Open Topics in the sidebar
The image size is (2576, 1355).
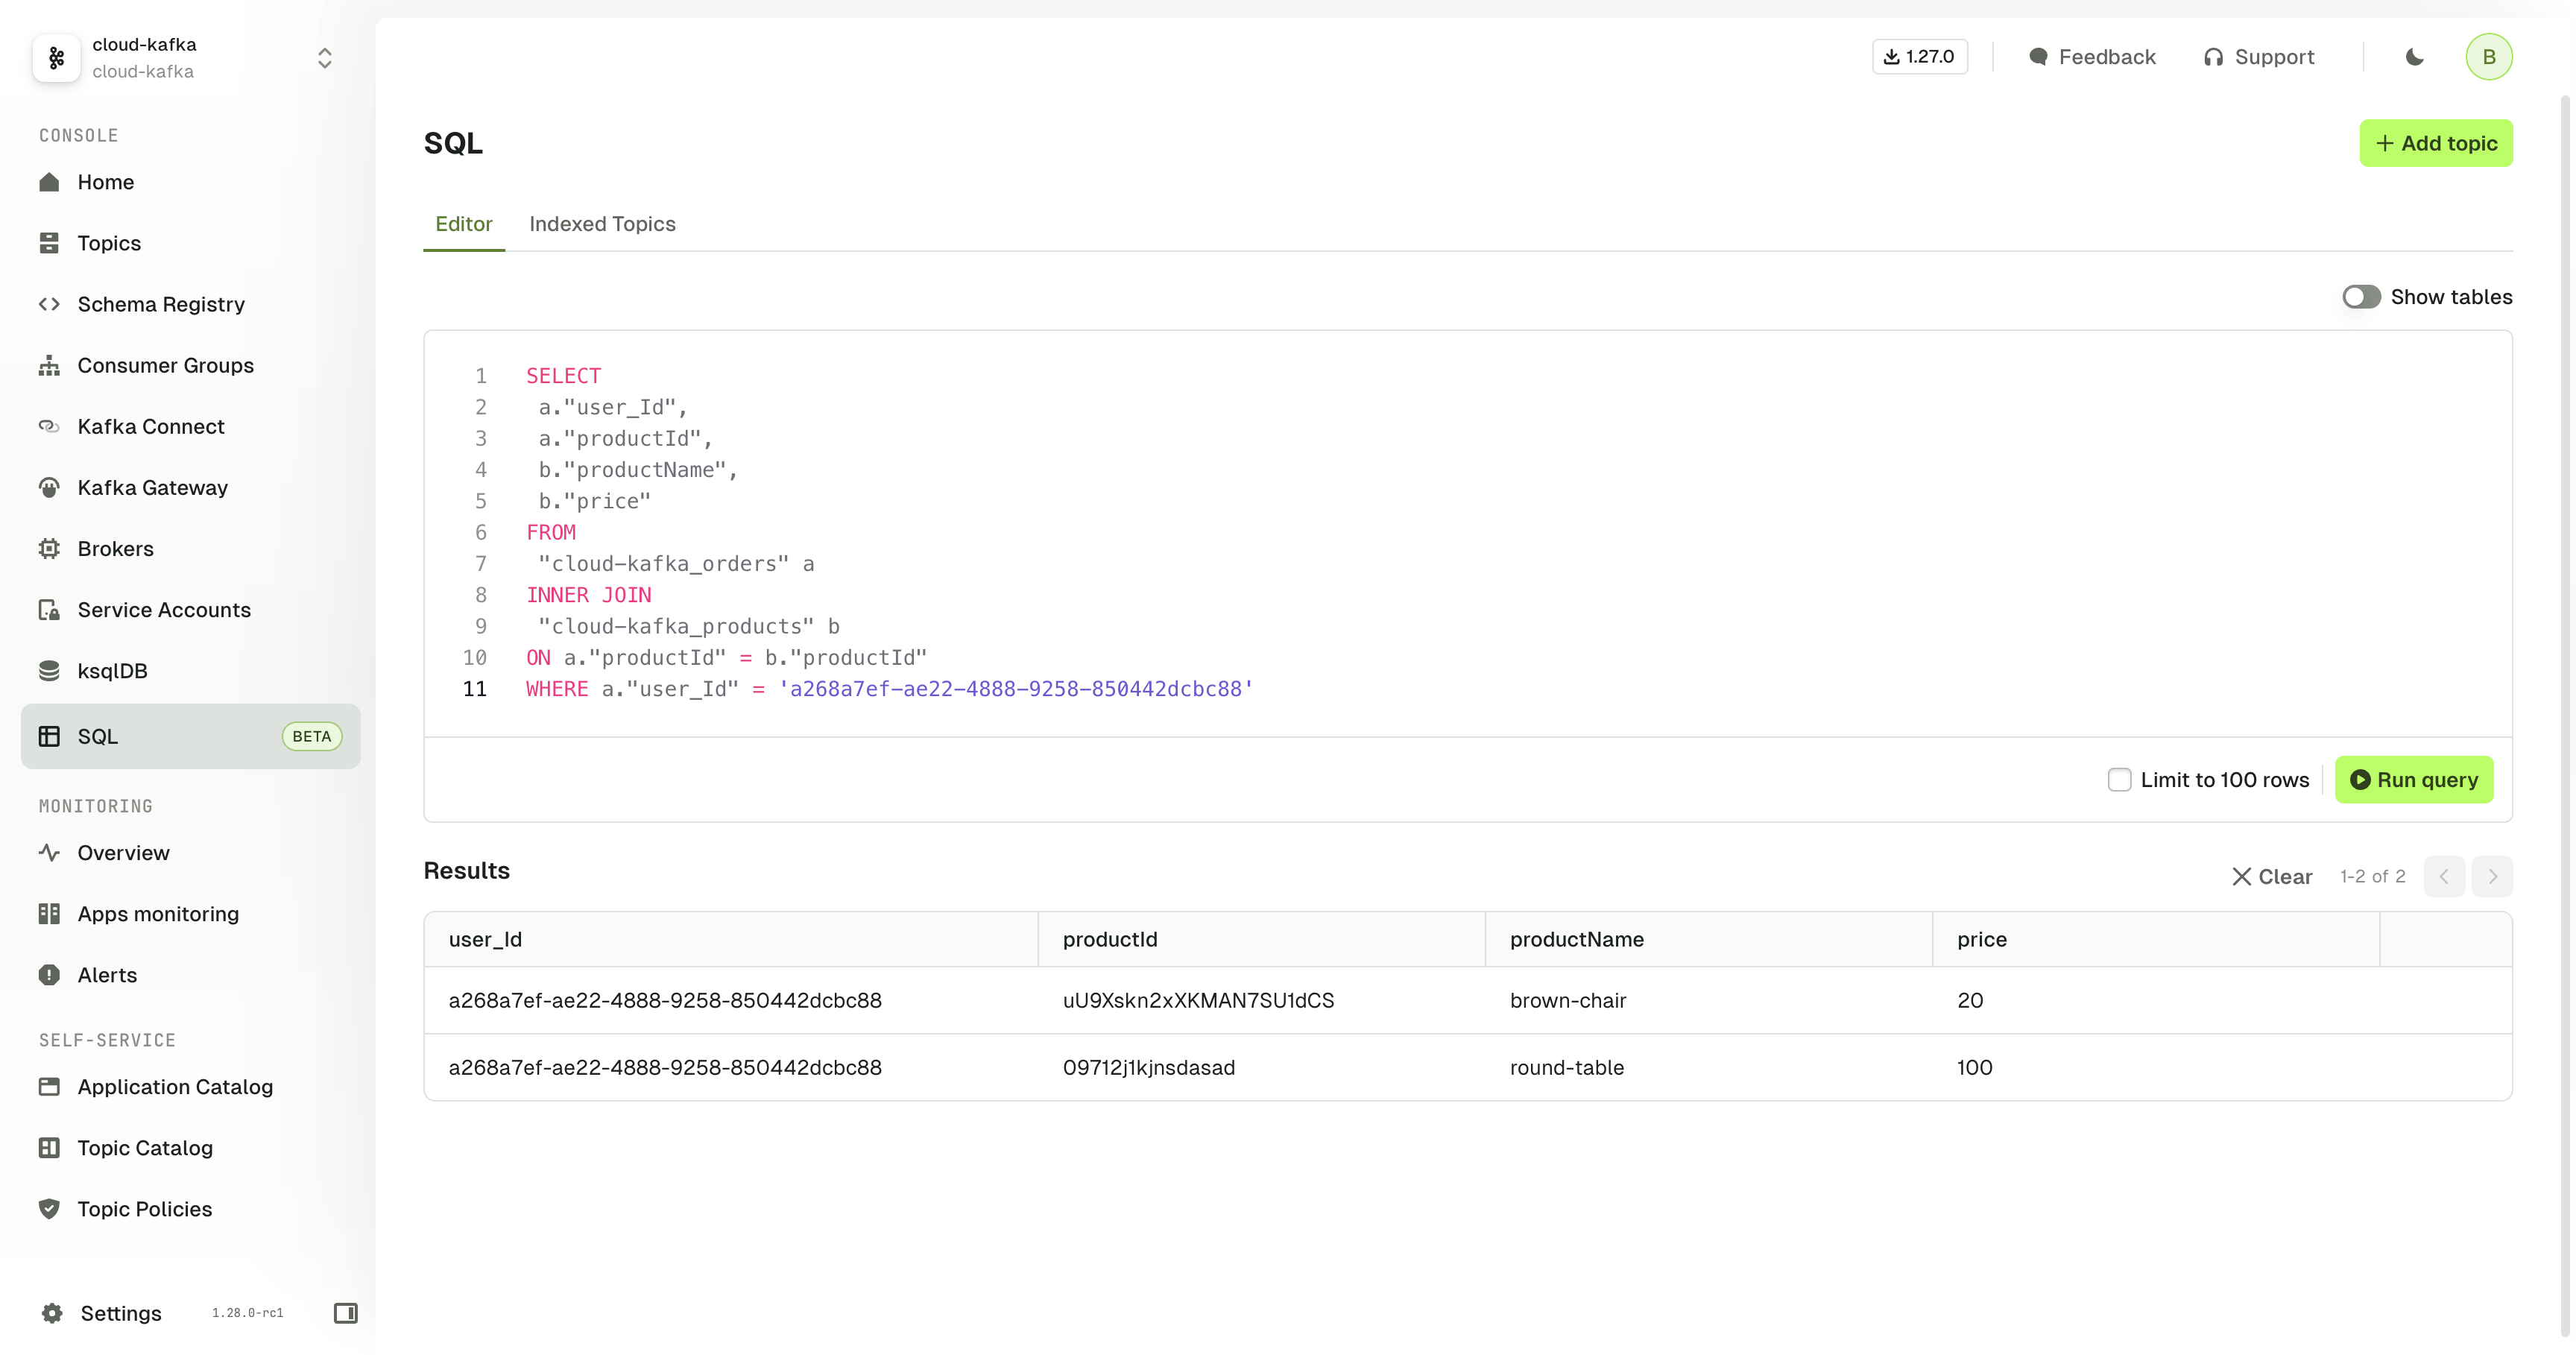click(x=190, y=243)
